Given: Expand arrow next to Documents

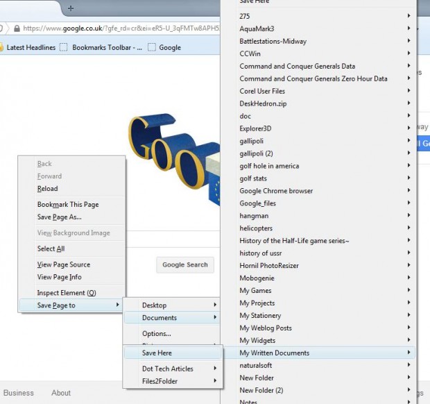Looking at the screenshot, I should coord(215,317).
